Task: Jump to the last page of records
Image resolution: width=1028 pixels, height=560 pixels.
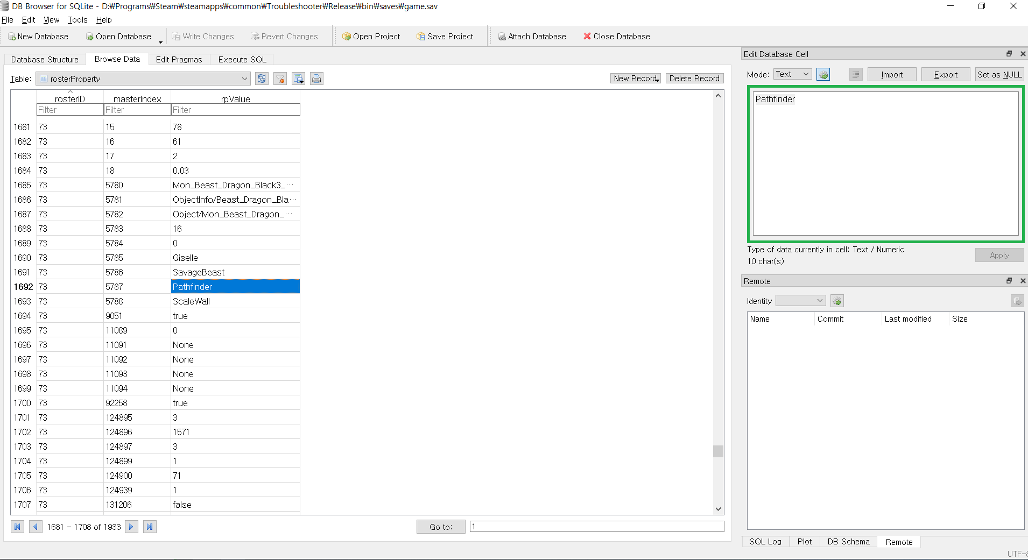Action: pos(150,527)
